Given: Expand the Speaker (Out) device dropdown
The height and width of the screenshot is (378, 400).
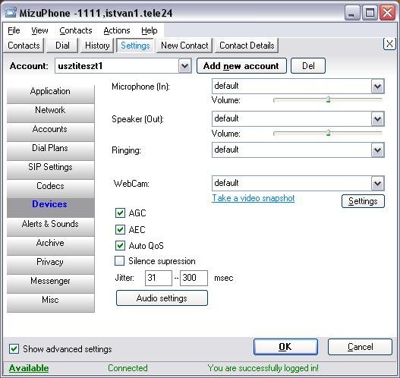Looking at the screenshot, I should tap(377, 118).
